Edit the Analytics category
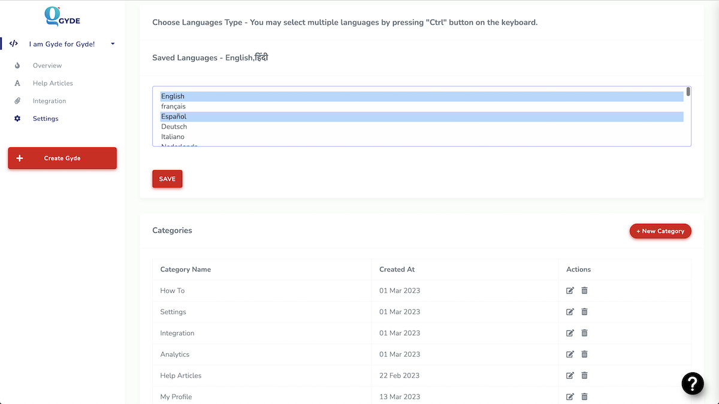 [570, 354]
